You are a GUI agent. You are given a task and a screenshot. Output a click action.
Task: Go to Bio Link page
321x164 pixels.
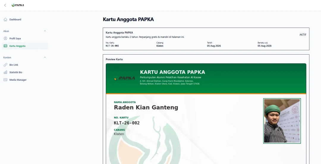coord(25,65)
